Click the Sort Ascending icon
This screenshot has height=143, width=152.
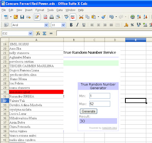pyautogui.click(x=139, y=17)
